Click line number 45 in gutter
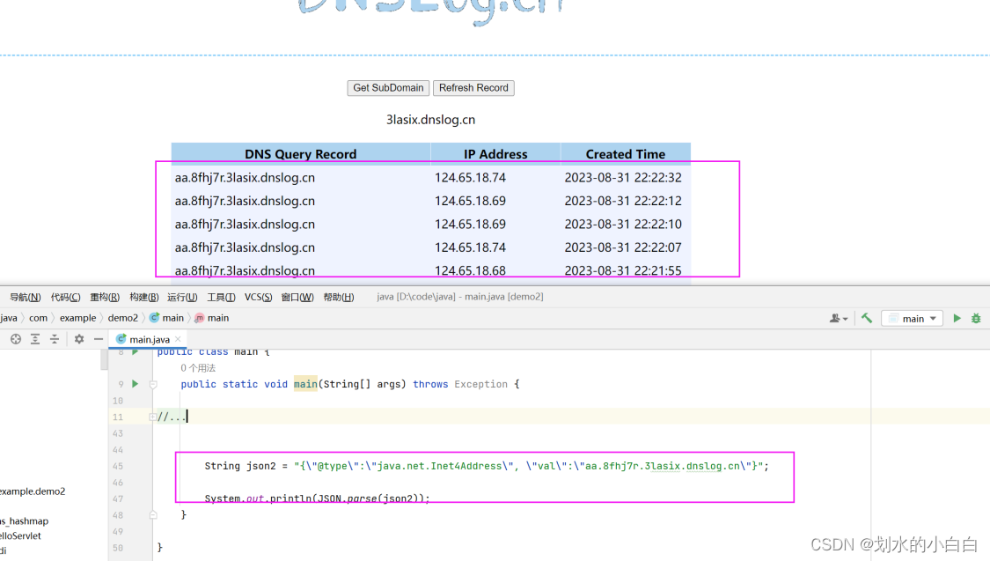990x561 pixels. [118, 466]
